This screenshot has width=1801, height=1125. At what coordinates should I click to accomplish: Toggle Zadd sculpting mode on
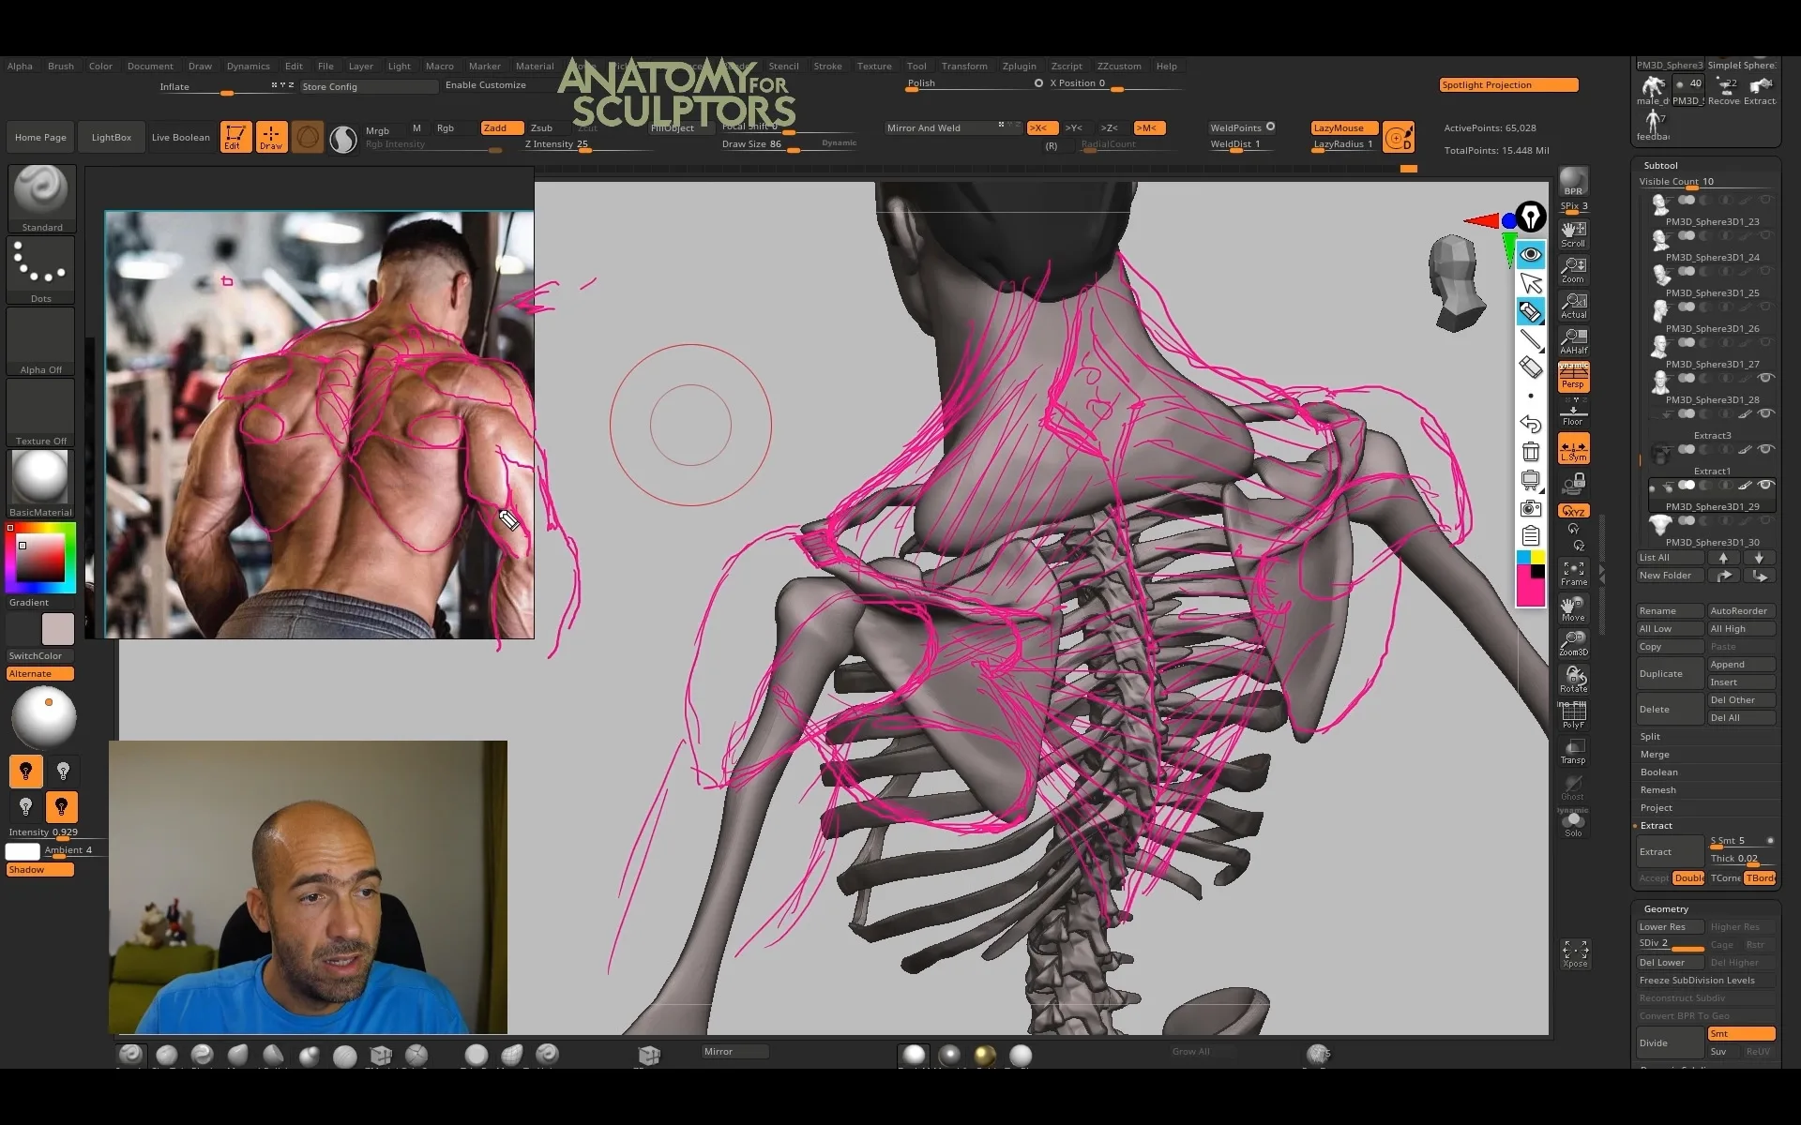pos(494,127)
